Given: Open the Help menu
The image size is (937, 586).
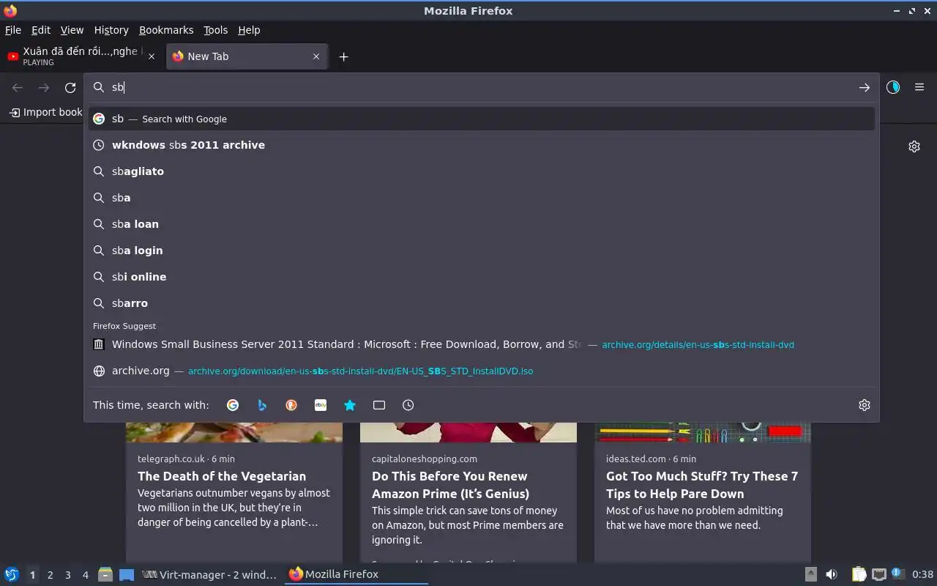Looking at the screenshot, I should click(249, 30).
